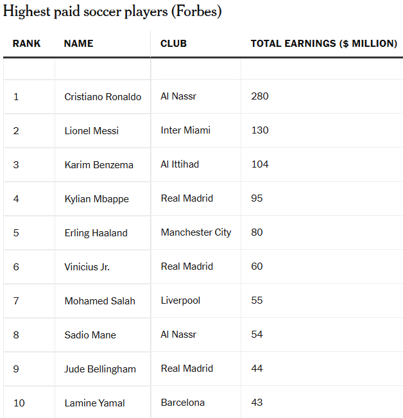Select the Manchester City club cell
The width and height of the screenshot is (403, 418).
(x=196, y=232)
